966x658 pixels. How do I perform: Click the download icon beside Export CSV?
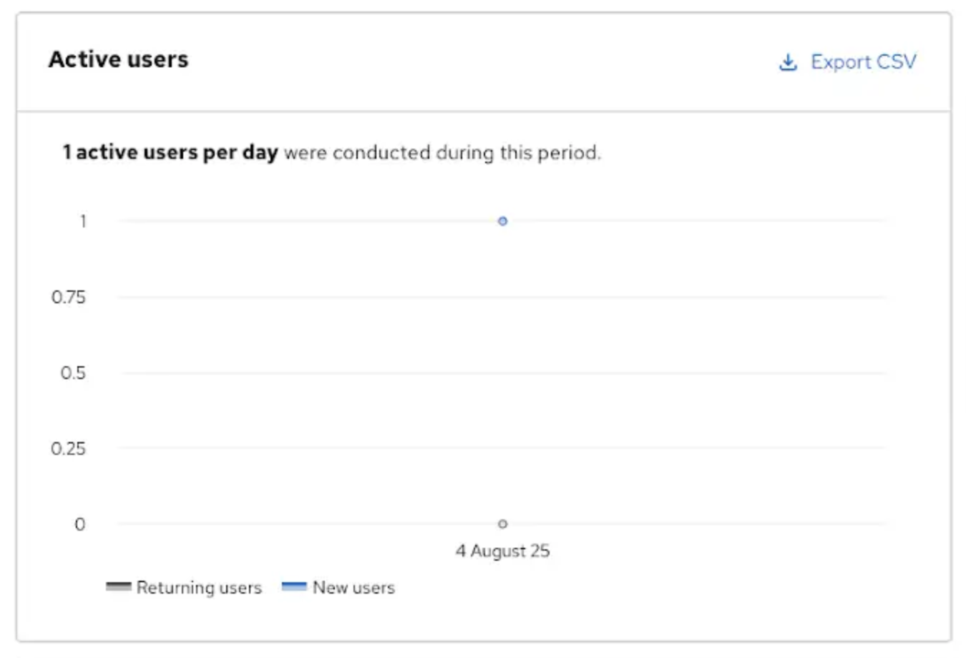click(x=788, y=62)
